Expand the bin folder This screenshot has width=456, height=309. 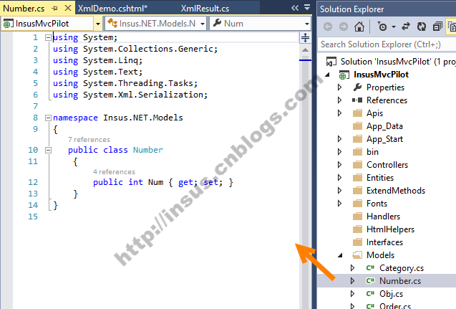click(x=339, y=152)
